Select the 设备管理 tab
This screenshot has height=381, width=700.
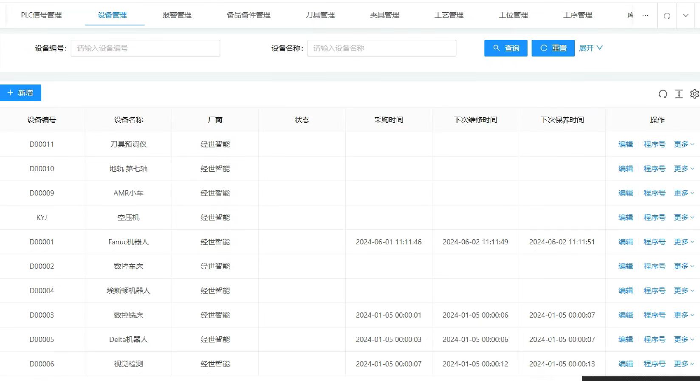(x=112, y=15)
